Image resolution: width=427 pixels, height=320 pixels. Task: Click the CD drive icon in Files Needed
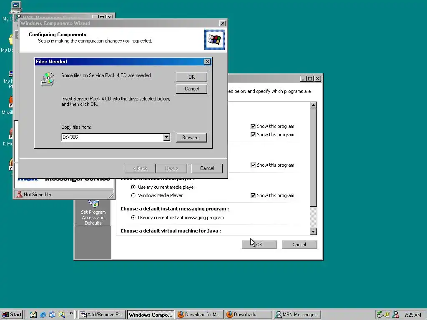48,79
